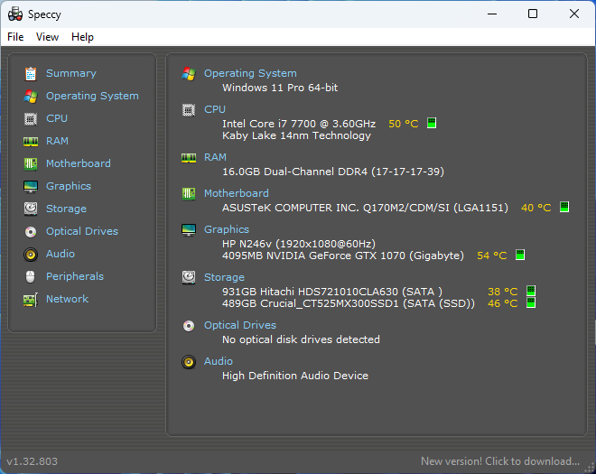The height and width of the screenshot is (474, 596).
Task: Click 'Intel Core i7 7700 @ 3.60GHz' text
Action: coord(299,124)
